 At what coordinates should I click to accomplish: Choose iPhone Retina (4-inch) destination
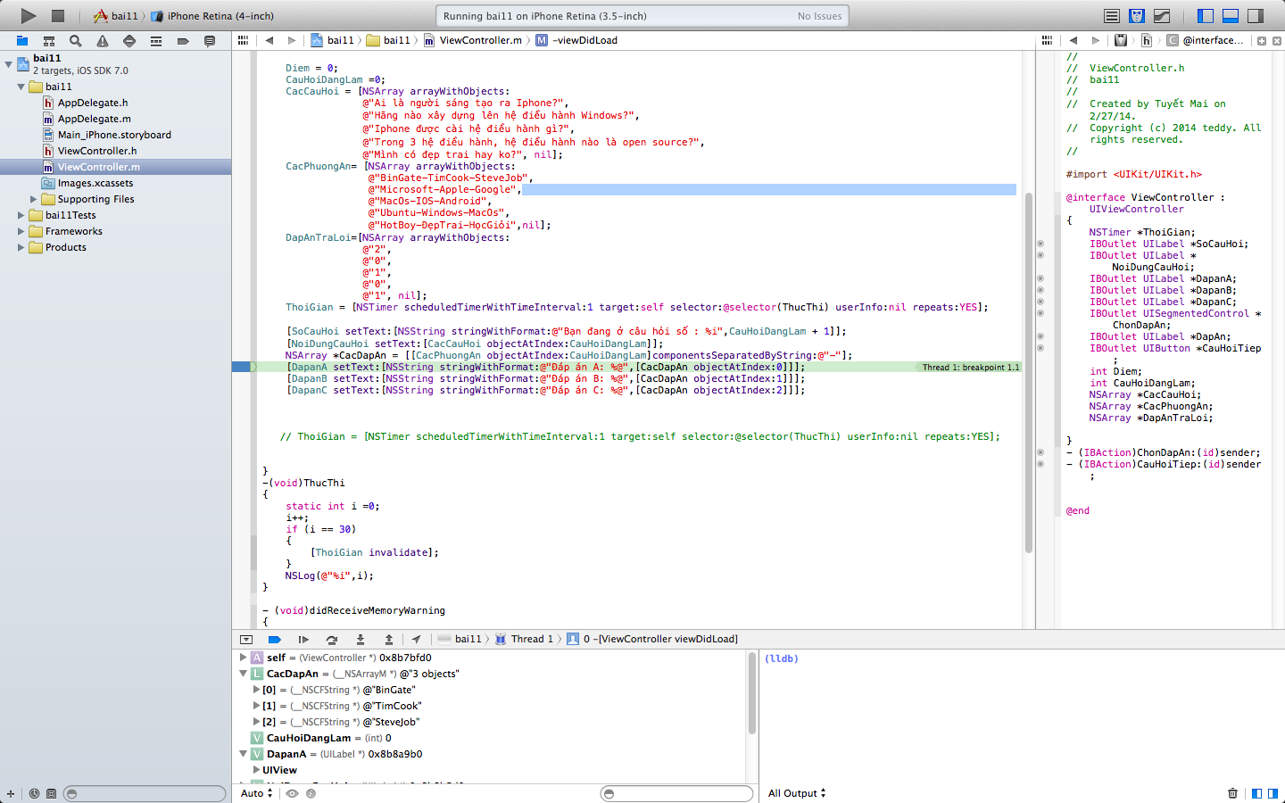[x=212, y=16]
